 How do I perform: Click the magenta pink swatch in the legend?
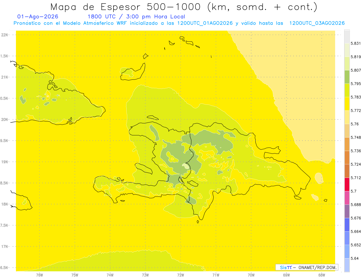coord(347,197)
